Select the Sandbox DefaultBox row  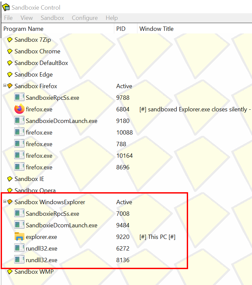pyautogui.click(x=41, y=63)
